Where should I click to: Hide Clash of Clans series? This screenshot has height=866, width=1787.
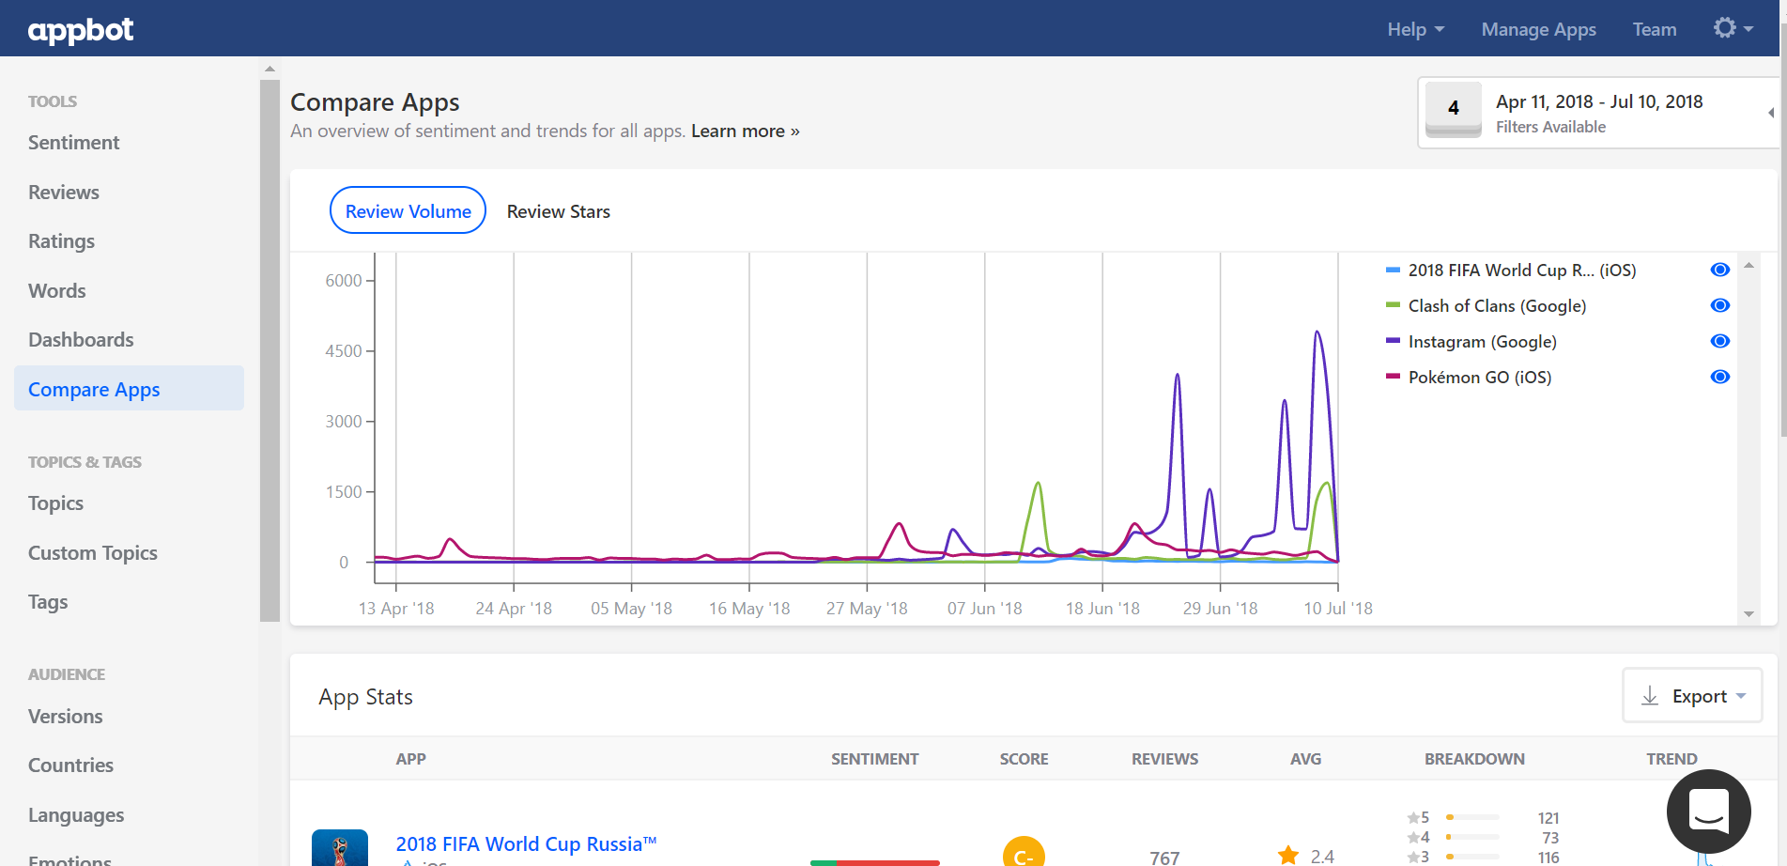click(1720, 305)
